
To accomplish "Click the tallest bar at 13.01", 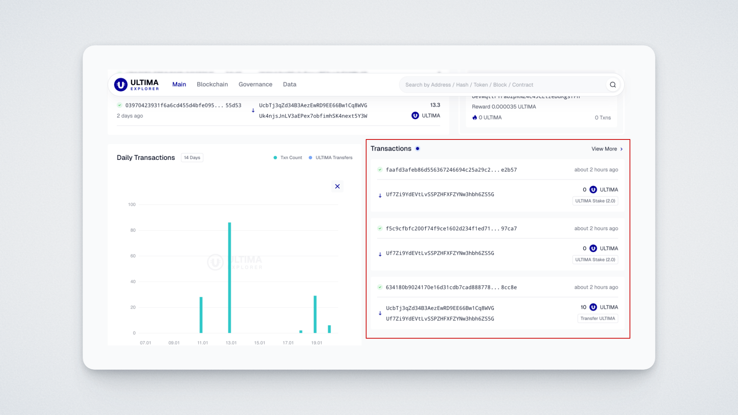I will click(x=229, y=277).
